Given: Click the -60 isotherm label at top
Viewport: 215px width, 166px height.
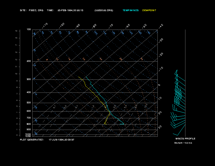Looking at the screenshot, I should [x=128, y=26].
